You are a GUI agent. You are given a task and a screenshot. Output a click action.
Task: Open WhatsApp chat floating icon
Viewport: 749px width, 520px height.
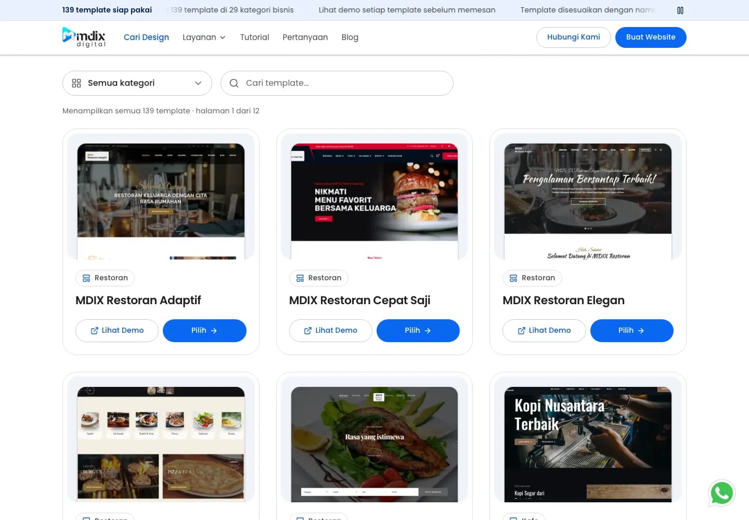721,493
